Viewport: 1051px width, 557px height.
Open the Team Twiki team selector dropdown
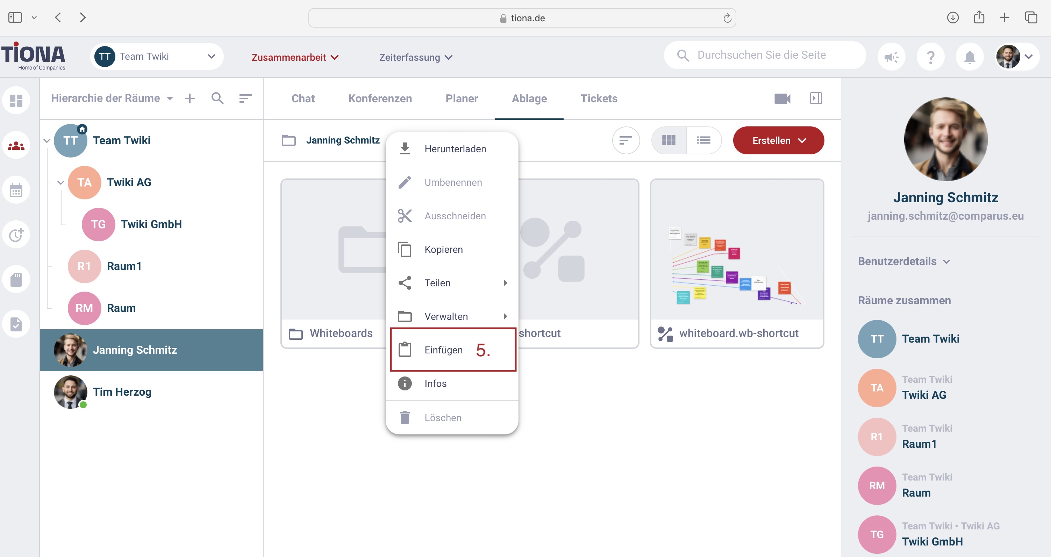tap(157, 57)
